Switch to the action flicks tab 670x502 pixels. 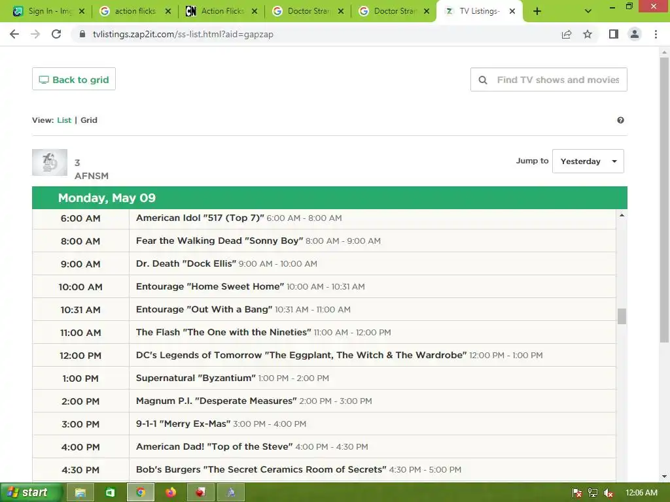point(135,11)
